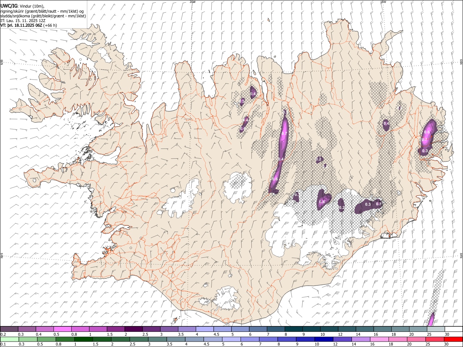Click the 'VT: þri. 18.11.2025 06Z' valid time line
This screenshot has width=463, height=347.
tap(22, 25)
